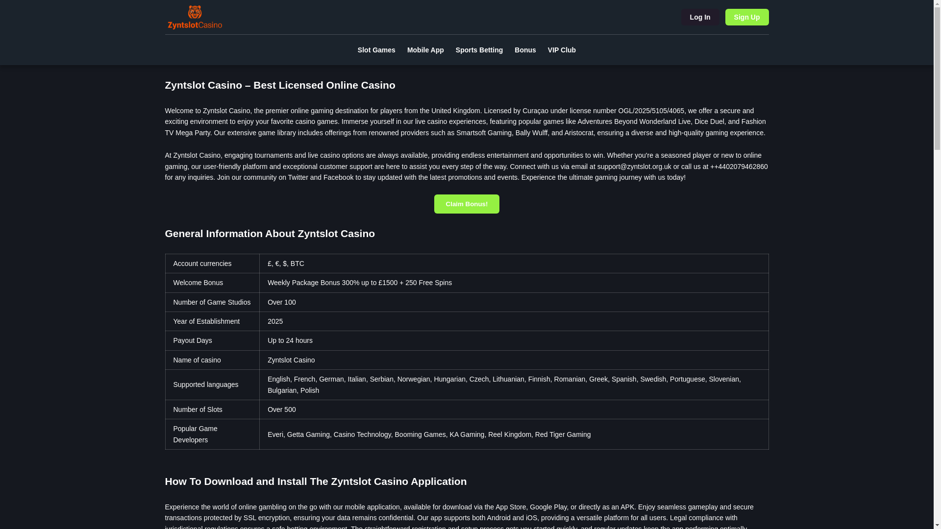Screen dimensions: 941x529
Task: Click the 'Year of Establishment' cell
Action: click(x=212, y=321)
